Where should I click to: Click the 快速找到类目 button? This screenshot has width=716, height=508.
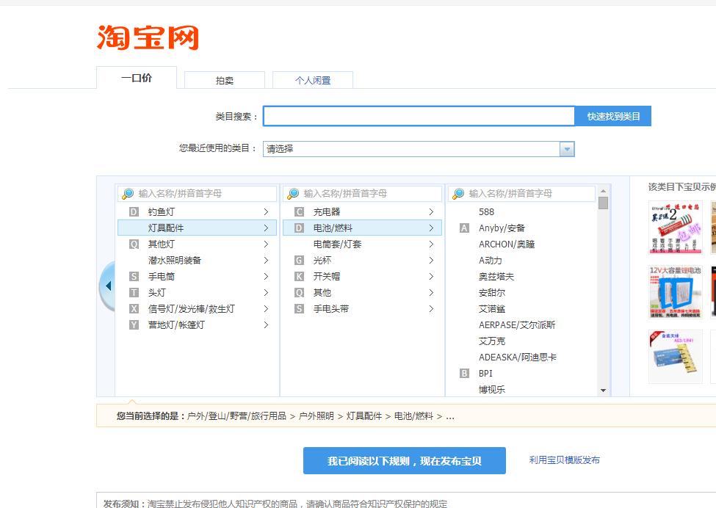pos(612,115)
